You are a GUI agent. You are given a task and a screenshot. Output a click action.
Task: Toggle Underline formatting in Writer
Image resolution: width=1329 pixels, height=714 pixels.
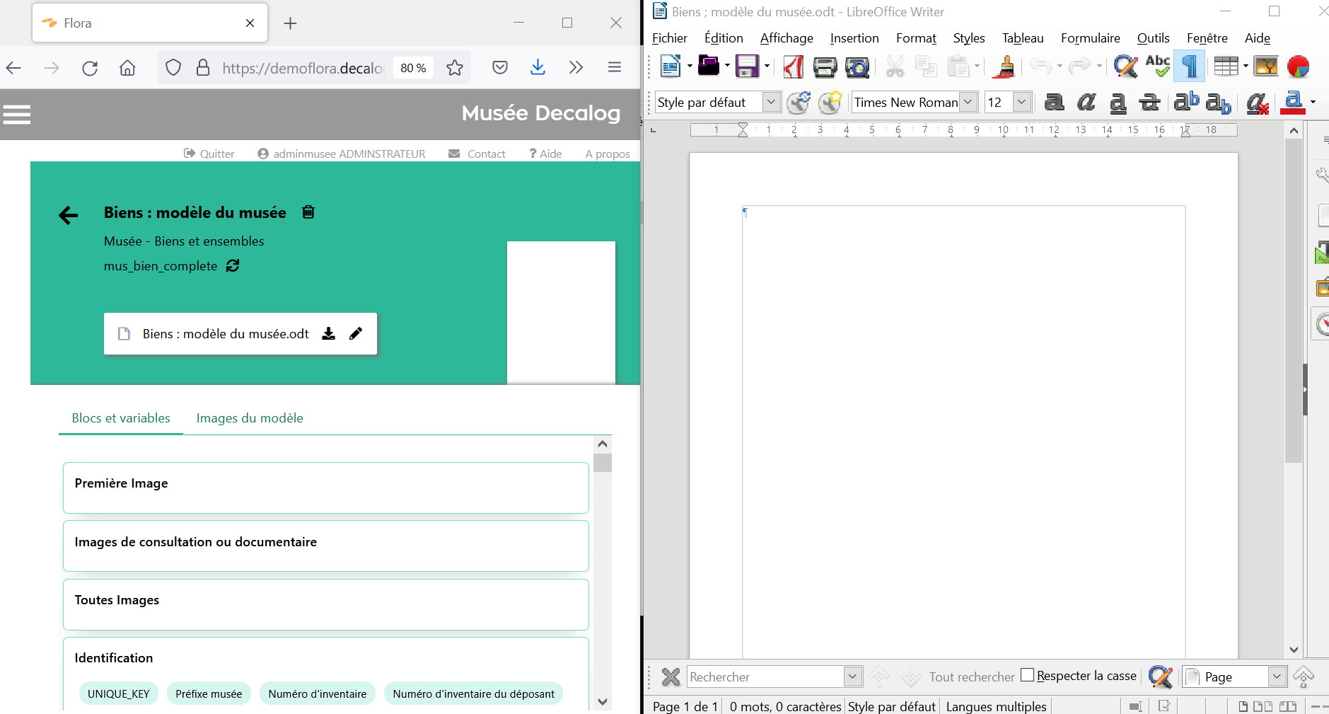tap(1118, 103)
